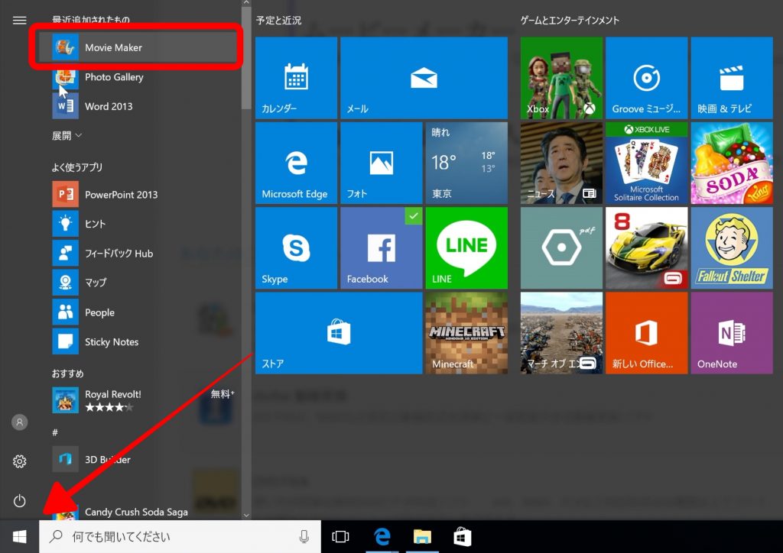Viewport: 783px width, 553px height.
Task: Open the Xbox tile
Action: 561,78
